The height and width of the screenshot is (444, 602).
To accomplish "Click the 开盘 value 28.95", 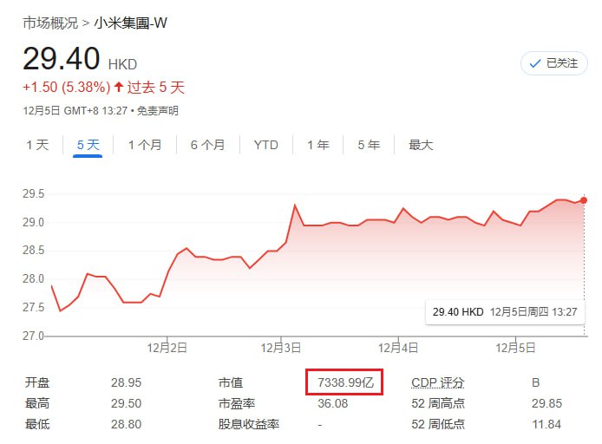I will [126, 382].
